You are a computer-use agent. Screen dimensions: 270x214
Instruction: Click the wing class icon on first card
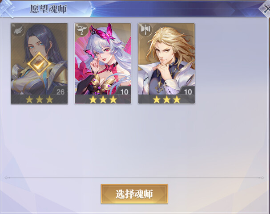(x=18, y=31)
